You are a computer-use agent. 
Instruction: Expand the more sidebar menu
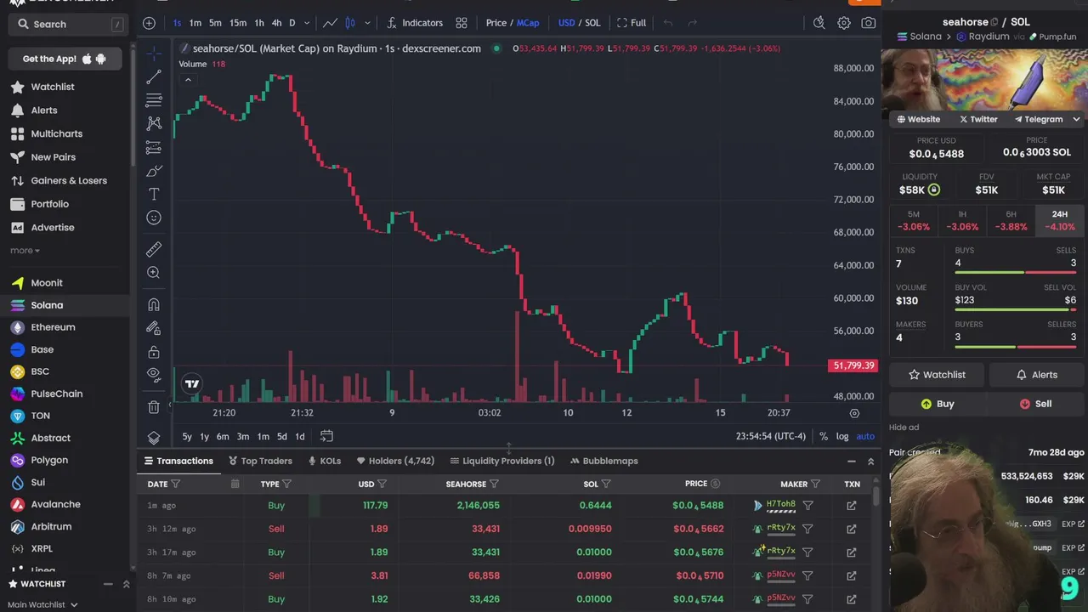tap(25, 251)
